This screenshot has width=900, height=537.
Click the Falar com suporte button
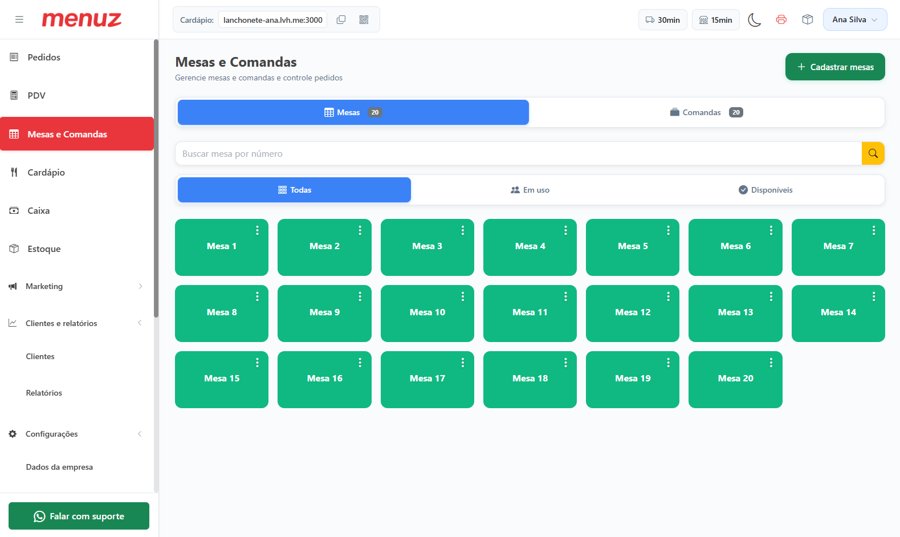[x=79, y=516]
